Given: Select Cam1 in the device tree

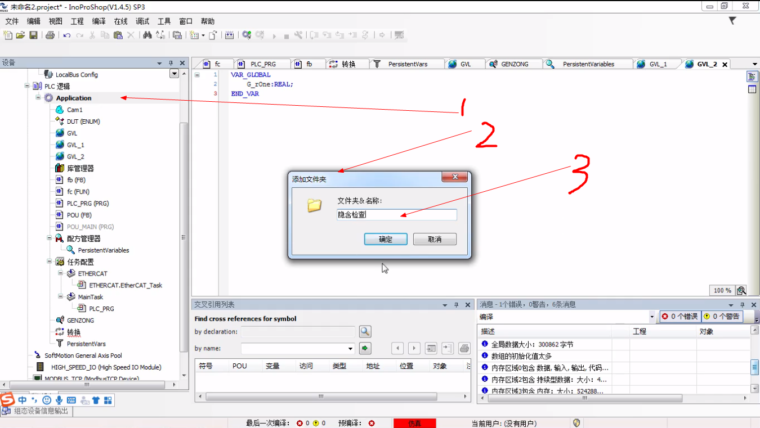Looking at the screenshot, I should click(74, 110).
